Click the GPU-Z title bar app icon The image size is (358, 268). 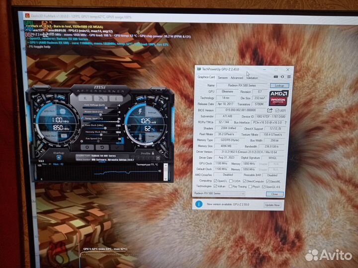click(x=199, y=69)
